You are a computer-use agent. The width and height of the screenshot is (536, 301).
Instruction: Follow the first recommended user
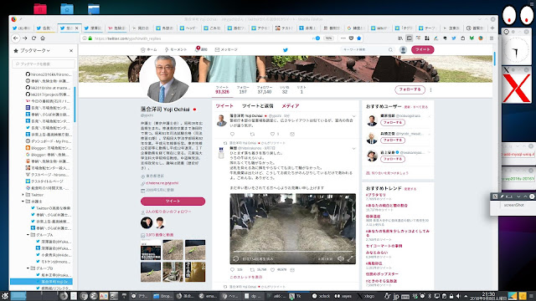[x=393, y=123]
